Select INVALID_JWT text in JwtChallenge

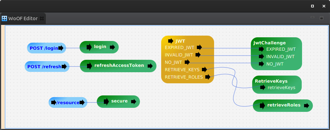(x=280, y=57)
